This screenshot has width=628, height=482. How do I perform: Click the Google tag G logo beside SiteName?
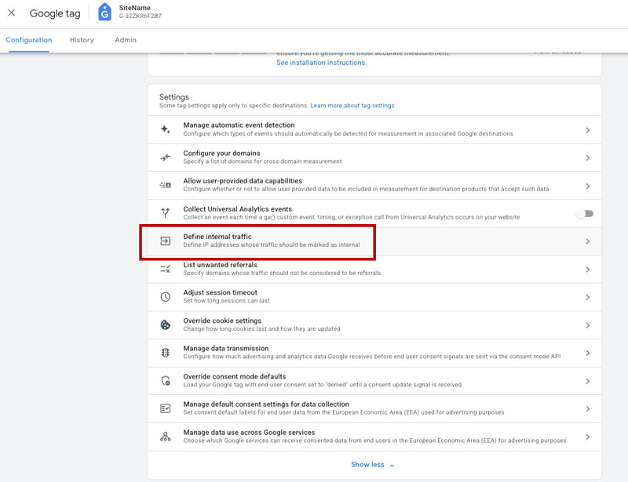pos(104,13)
